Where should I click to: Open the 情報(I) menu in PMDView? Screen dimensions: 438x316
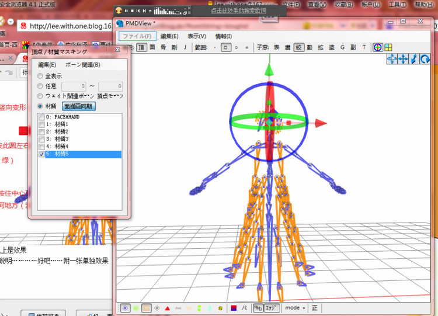click(223, 36)
